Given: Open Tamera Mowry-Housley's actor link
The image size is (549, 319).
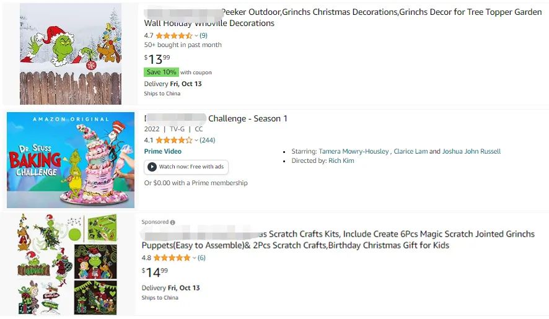Looking at the screenshot, I should (354, 151).
